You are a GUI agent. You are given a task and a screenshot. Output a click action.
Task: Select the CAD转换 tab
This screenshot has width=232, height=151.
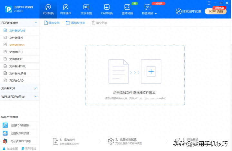pyautogui.click(x=107, y=9)
